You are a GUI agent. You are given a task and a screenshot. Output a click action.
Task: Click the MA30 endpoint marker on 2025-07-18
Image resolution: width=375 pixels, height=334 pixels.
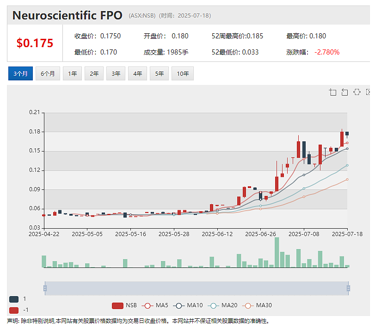coord(347,179)
